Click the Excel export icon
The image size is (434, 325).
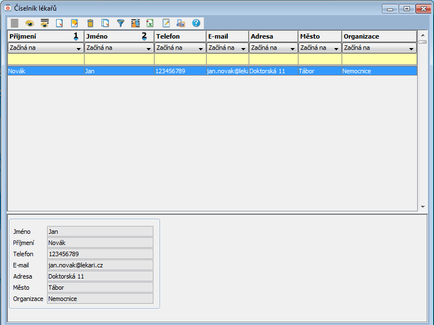coord(150,23)
